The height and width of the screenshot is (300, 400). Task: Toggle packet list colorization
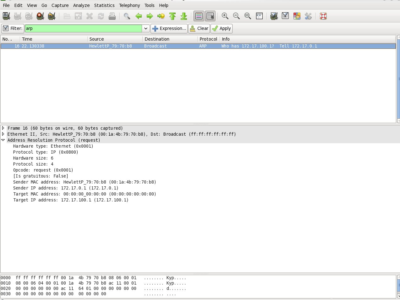[199, 16]
